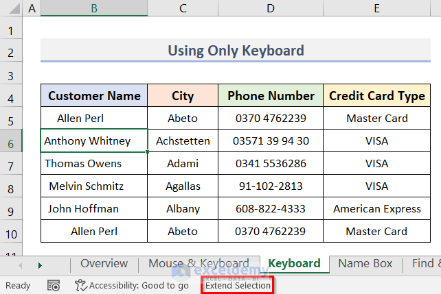
Task: Click the macro recording icon in status bar
Action: (54, 286)
